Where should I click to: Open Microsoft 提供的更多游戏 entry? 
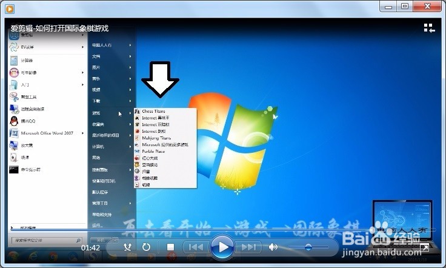coord(165,144)
